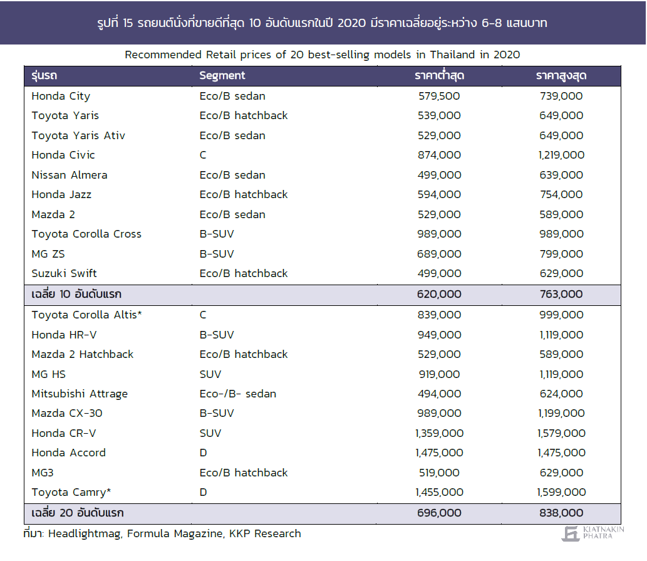This screenshot has width=647, height=561.
Task: Select top-20 average maximum 838,000
Action: point(561,513)
